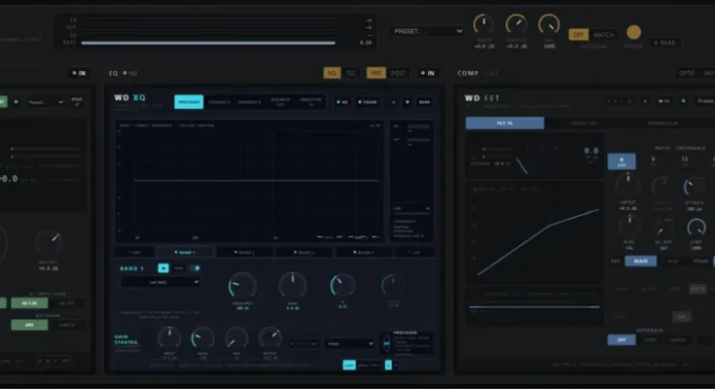The image size is (715, 389).
Task: Select the BAND 3 tab
Action: click(x=304, y=252)
